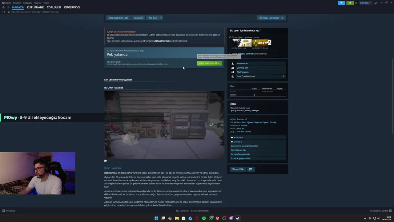Screen dimensions: 394x222
Task: Click the plus icon next to Oyun Ekle
Action: tap(4, 211)
